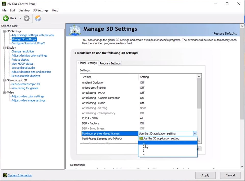This screenshot has height=181, width=245.
Task: Click Restore Defaults in the header
Action: point(225,34)
